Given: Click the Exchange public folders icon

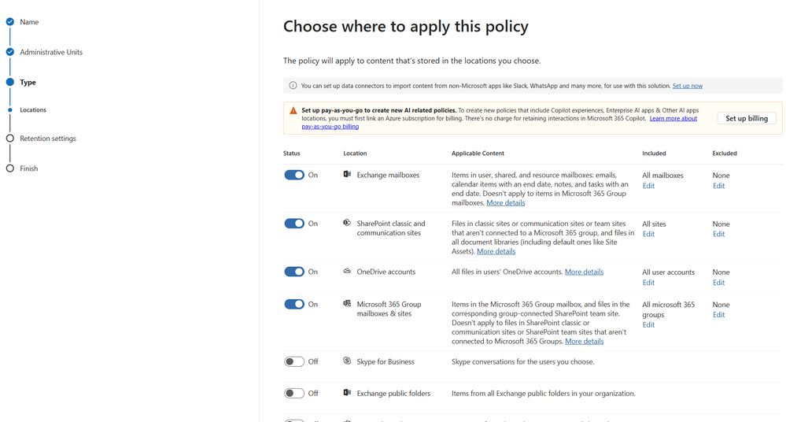Looking at the screenshot, I should 347,393.
